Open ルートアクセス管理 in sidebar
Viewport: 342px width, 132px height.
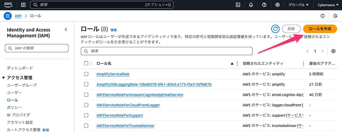coord(24,130)
